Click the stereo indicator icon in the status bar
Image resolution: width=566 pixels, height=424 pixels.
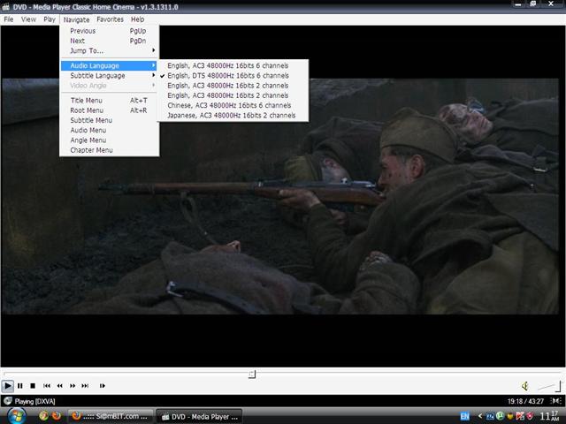[555, 401]
